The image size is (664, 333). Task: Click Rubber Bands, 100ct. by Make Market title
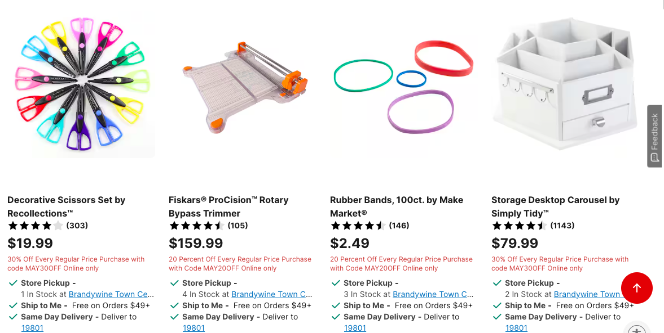(397, 206)
